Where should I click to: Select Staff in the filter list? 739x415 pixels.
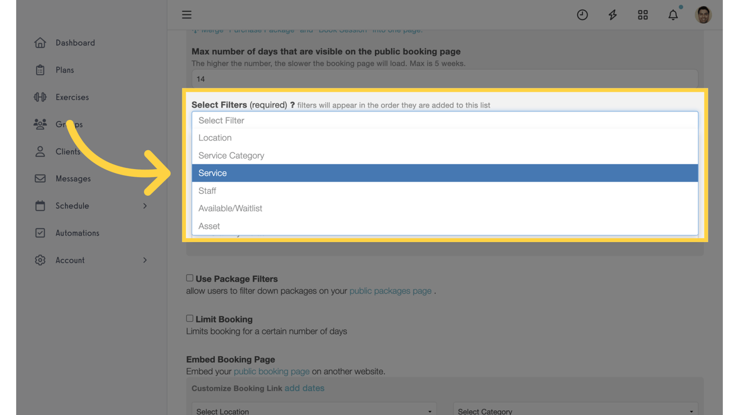point(207,190)
